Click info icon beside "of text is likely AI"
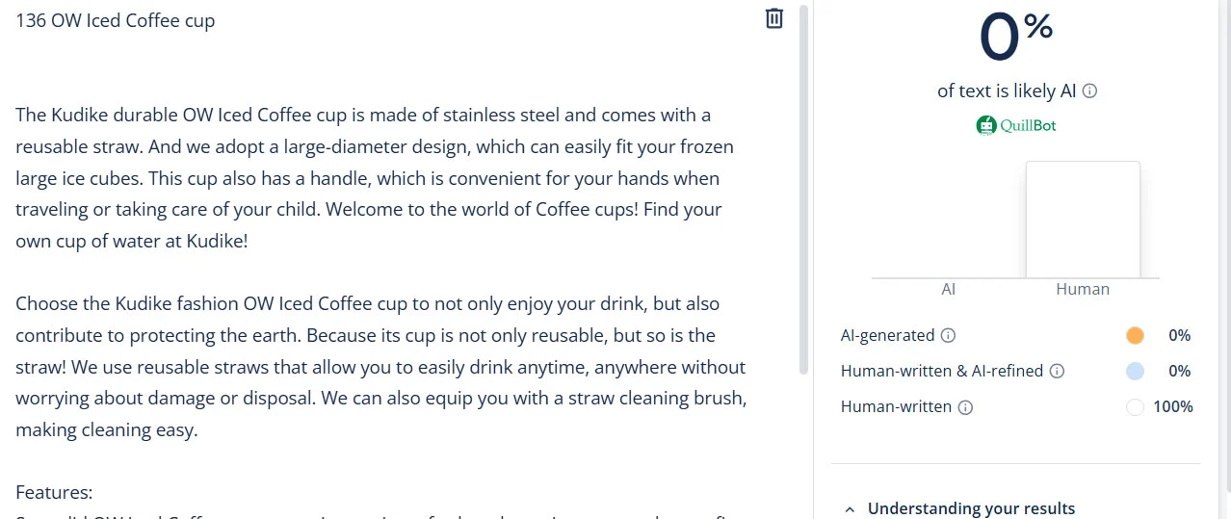This screenshot has height=519, width=1231. (x=1089, y=91)
